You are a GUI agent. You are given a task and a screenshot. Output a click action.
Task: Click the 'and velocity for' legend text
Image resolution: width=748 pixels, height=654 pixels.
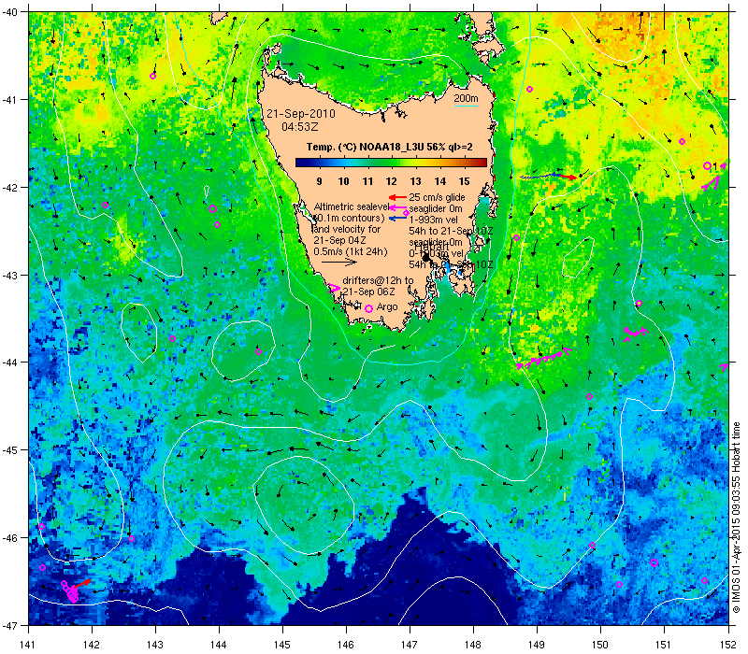click(347, 229)
